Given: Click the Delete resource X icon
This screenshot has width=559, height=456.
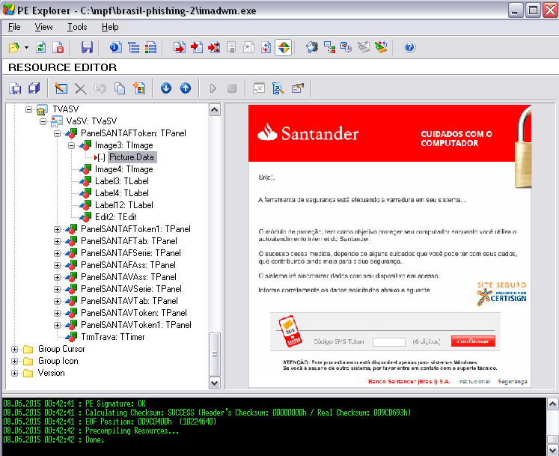Looking at the screenshot, I should coord(81,88).
